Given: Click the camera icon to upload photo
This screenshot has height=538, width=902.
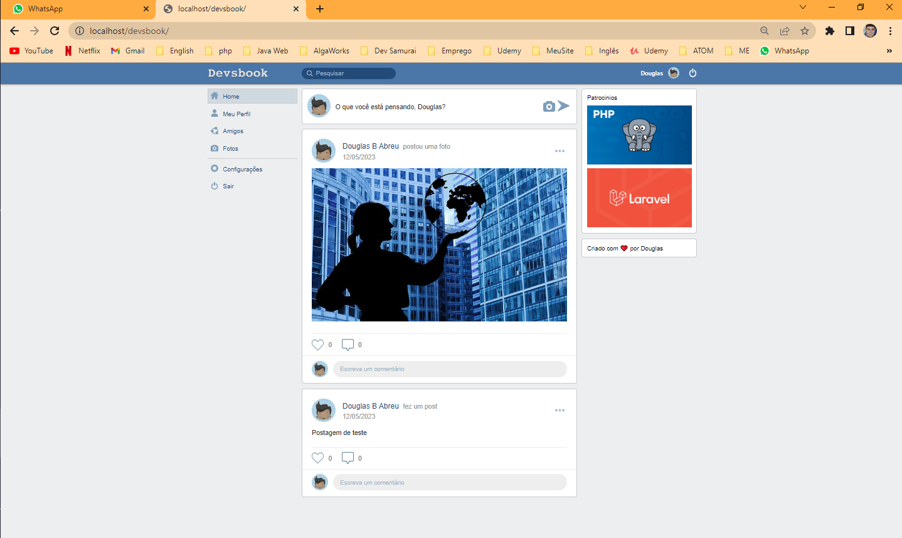Looking at the screenshot, I should pyautogui.click(x=549, y=107).
